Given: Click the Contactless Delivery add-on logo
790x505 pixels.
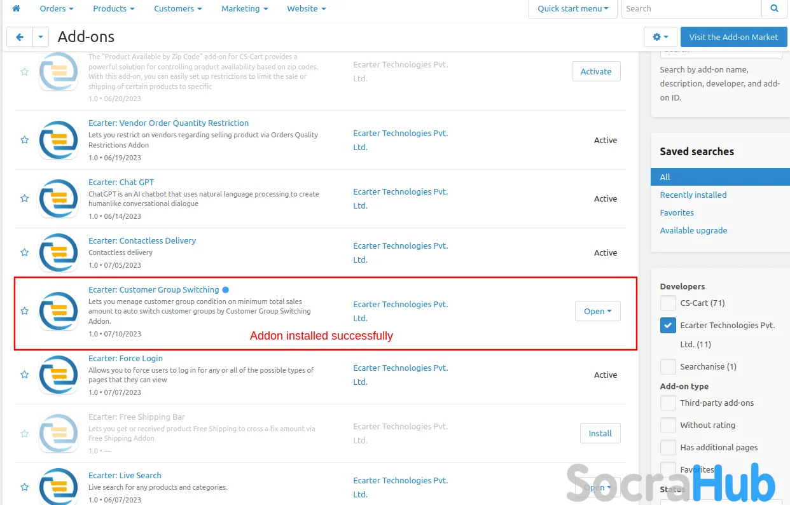Looking at the screenshot, I should (x=59, y=253).
